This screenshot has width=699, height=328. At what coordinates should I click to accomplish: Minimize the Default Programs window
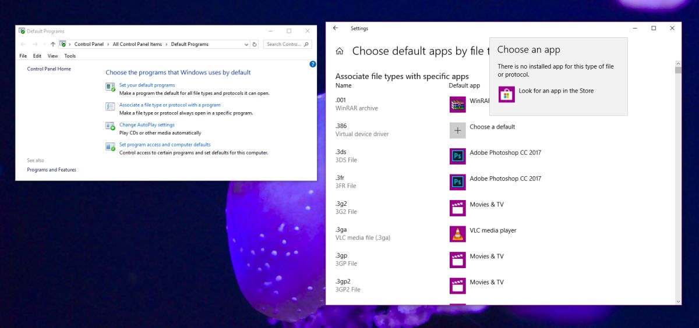pyautogui.click(x=270, y=31)
